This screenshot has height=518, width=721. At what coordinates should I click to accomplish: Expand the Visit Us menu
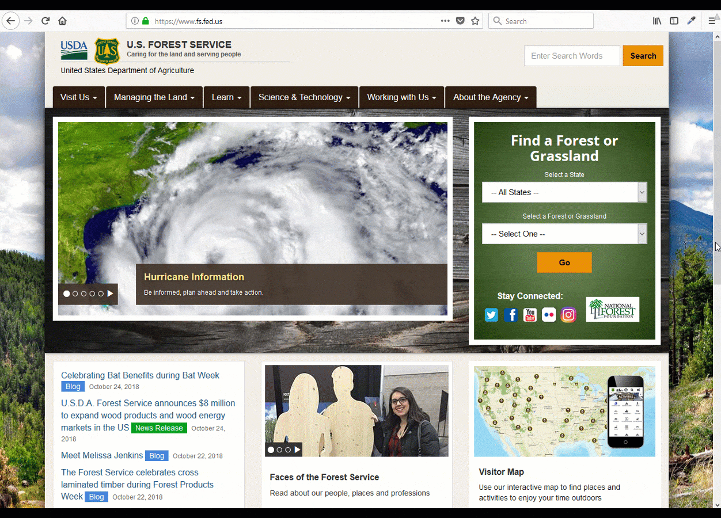[x=79, y=97]
